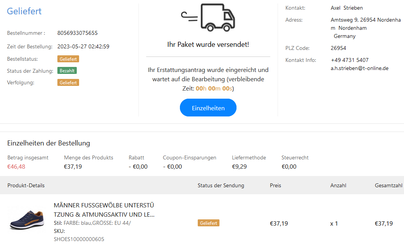Click the contact name Axel Strieben
Viewport: 404px width, 248px height.
(x=347, y=8)
